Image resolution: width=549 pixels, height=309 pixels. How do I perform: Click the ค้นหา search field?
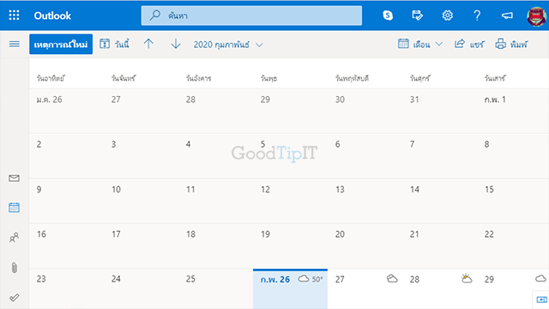click(251, 15)
